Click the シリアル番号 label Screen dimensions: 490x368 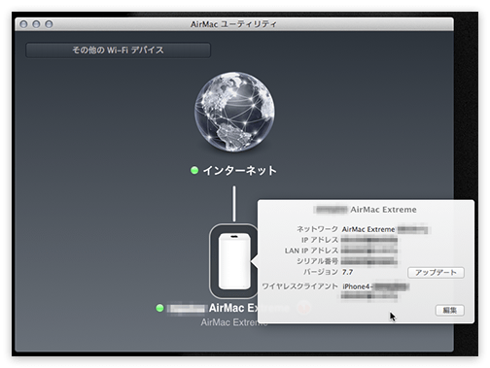pyautogui.click(x=317, y=261)
